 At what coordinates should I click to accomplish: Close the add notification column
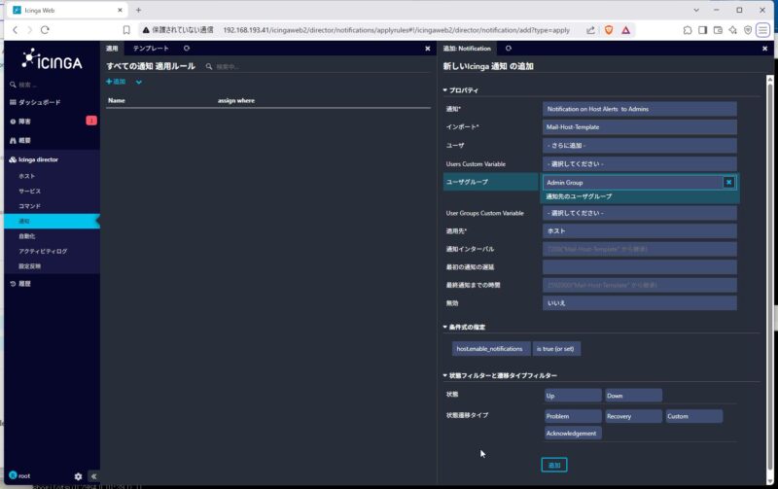point(764,48)
